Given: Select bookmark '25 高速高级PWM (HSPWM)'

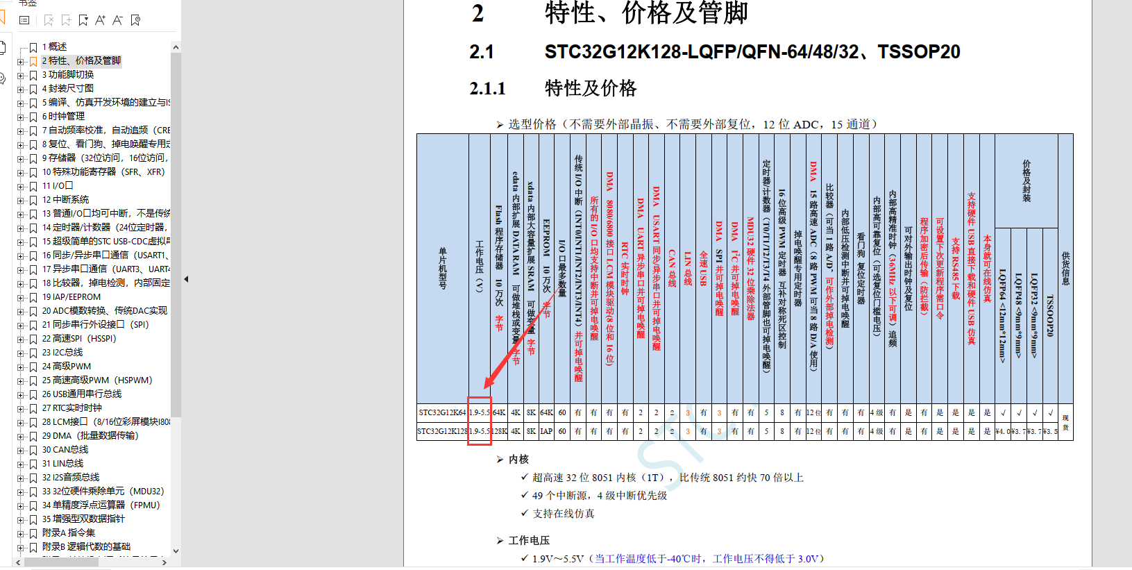Looking at the screenshot, I should click(x=97, y=380).
